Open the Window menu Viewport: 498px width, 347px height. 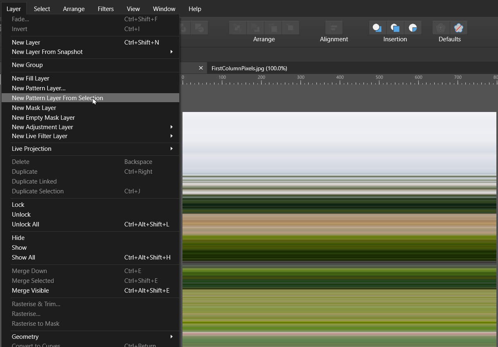[x=164, y=9]
